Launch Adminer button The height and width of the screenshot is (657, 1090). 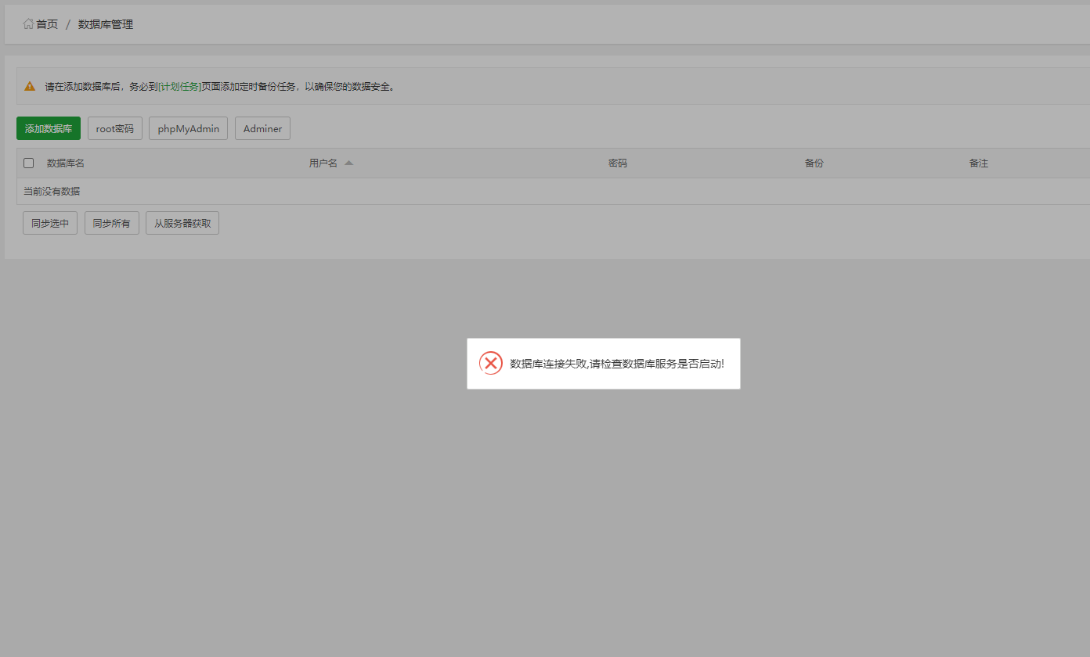(262, 128)
